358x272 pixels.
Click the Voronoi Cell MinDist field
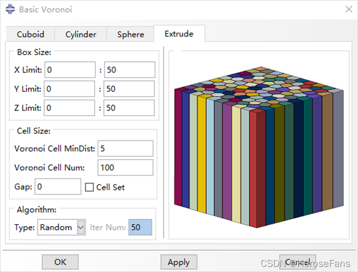[125, 149]
